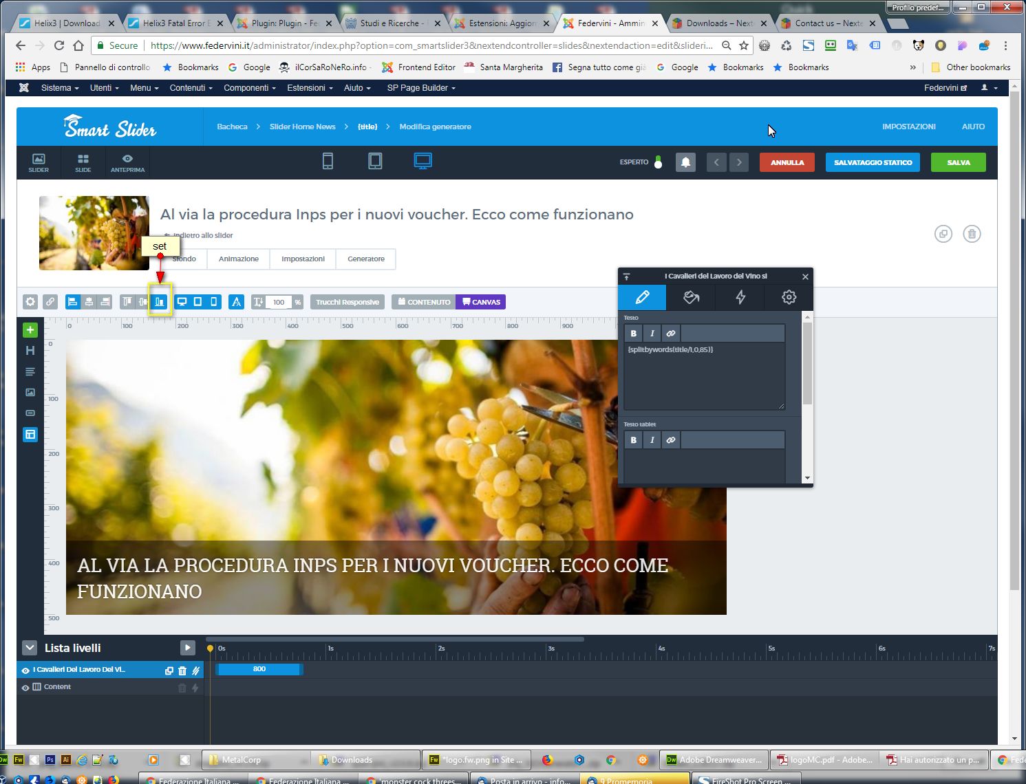Delete slide using trash icon beside title
Image resolution: width=1026 pixels, height=784 pixels.
972,234
